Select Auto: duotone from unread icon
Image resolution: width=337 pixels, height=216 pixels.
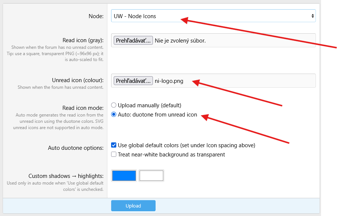point(114,114)
